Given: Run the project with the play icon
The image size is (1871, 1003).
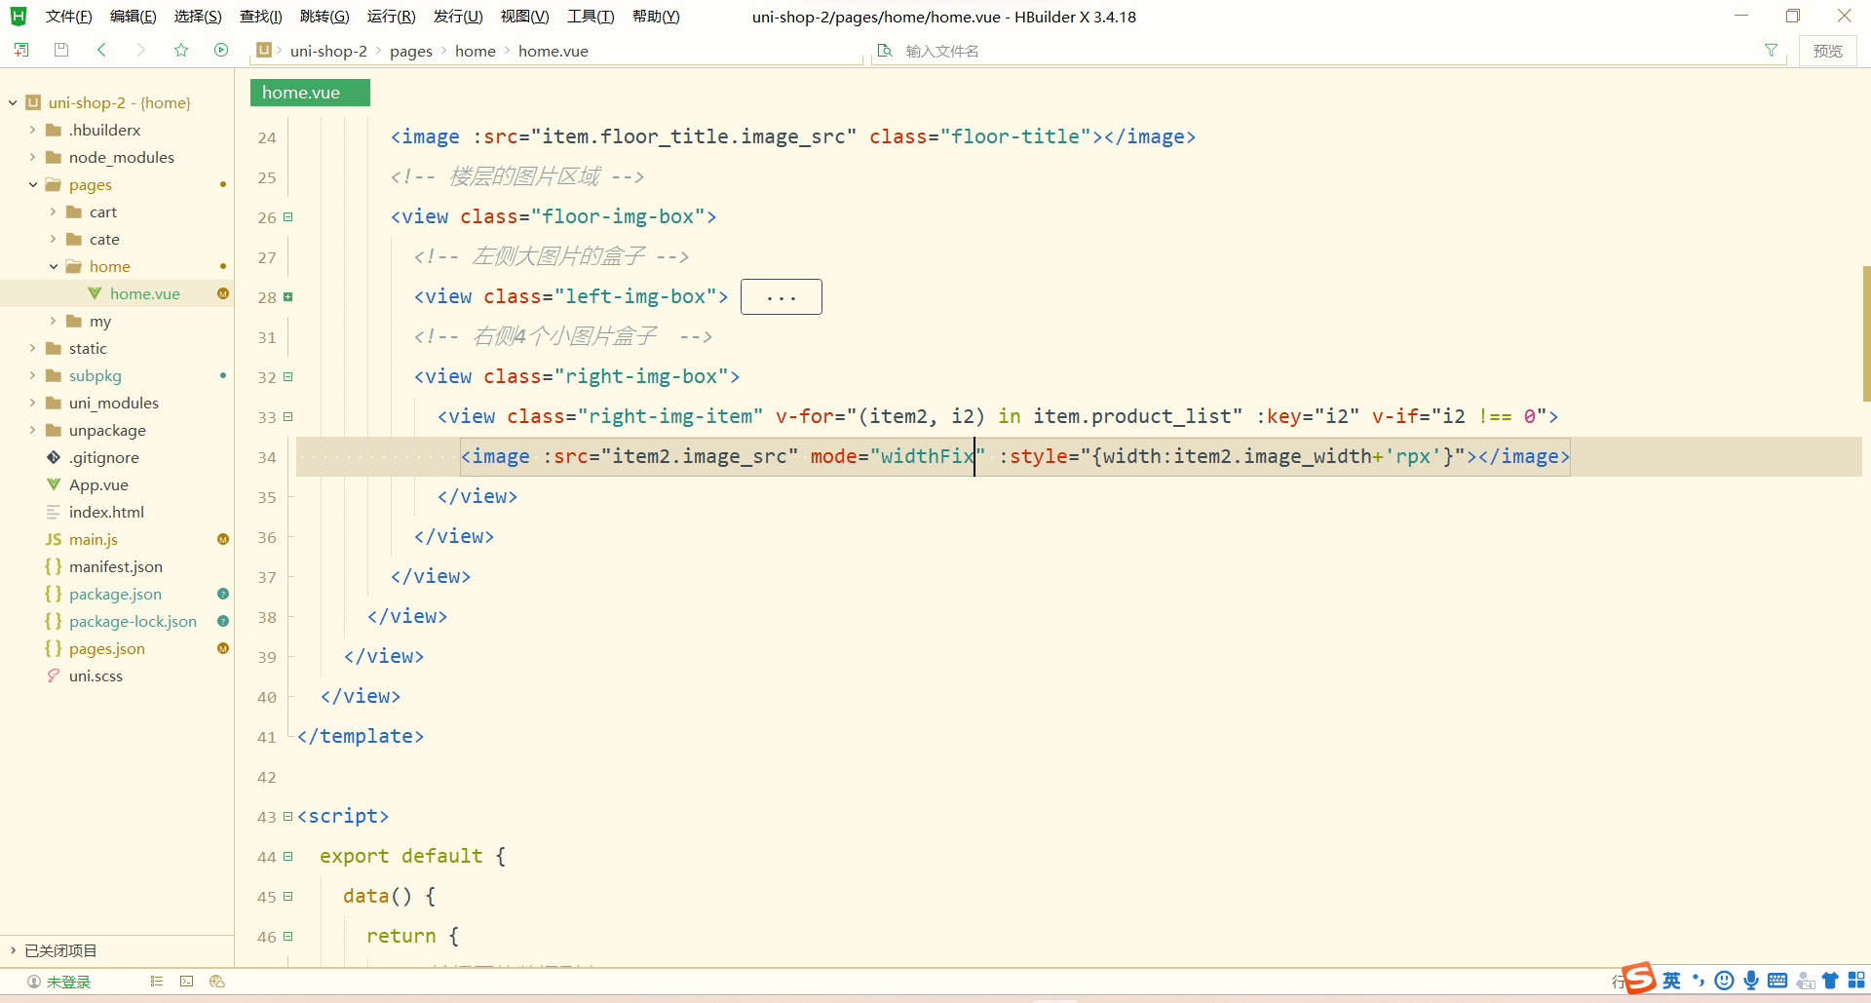Looking at the screenshot, I should [221, 50].
